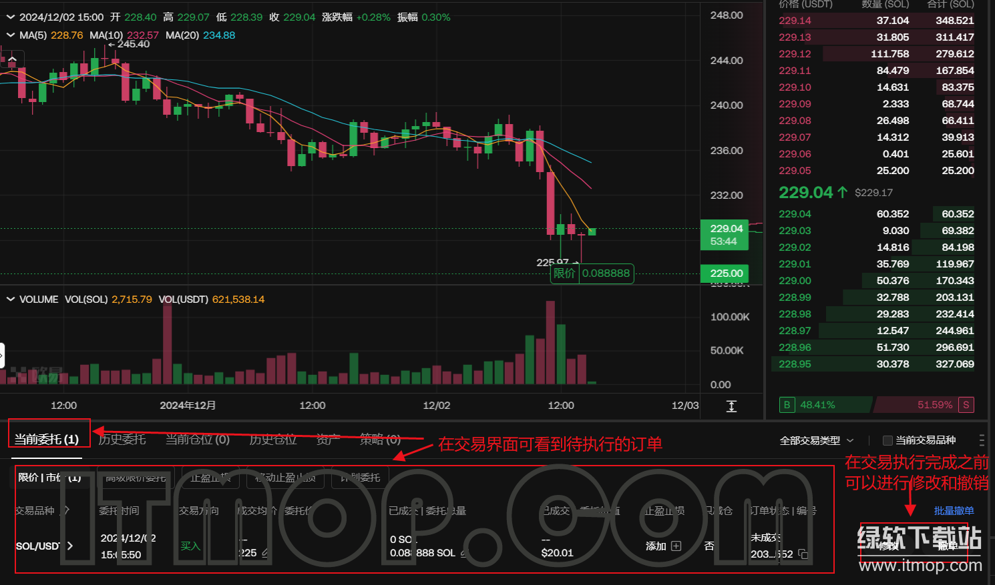
Task: Click the 限价 0.088888 order line label
Action: (592, 273)
